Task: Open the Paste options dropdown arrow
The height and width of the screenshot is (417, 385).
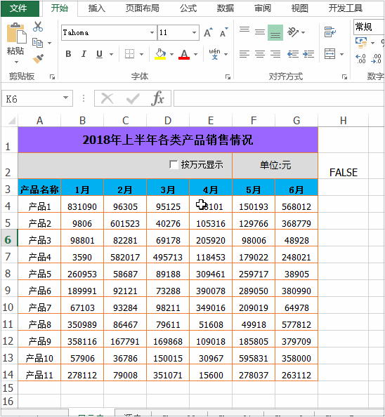Action: point(16,62)
